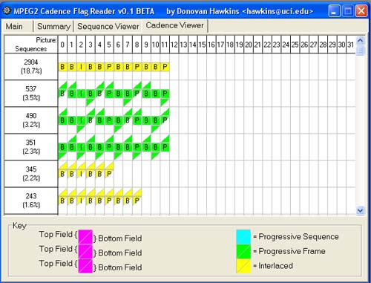Click the third magenta field key swatch
The height and width of the screenshot is (283, 371).
click(85, 266)
